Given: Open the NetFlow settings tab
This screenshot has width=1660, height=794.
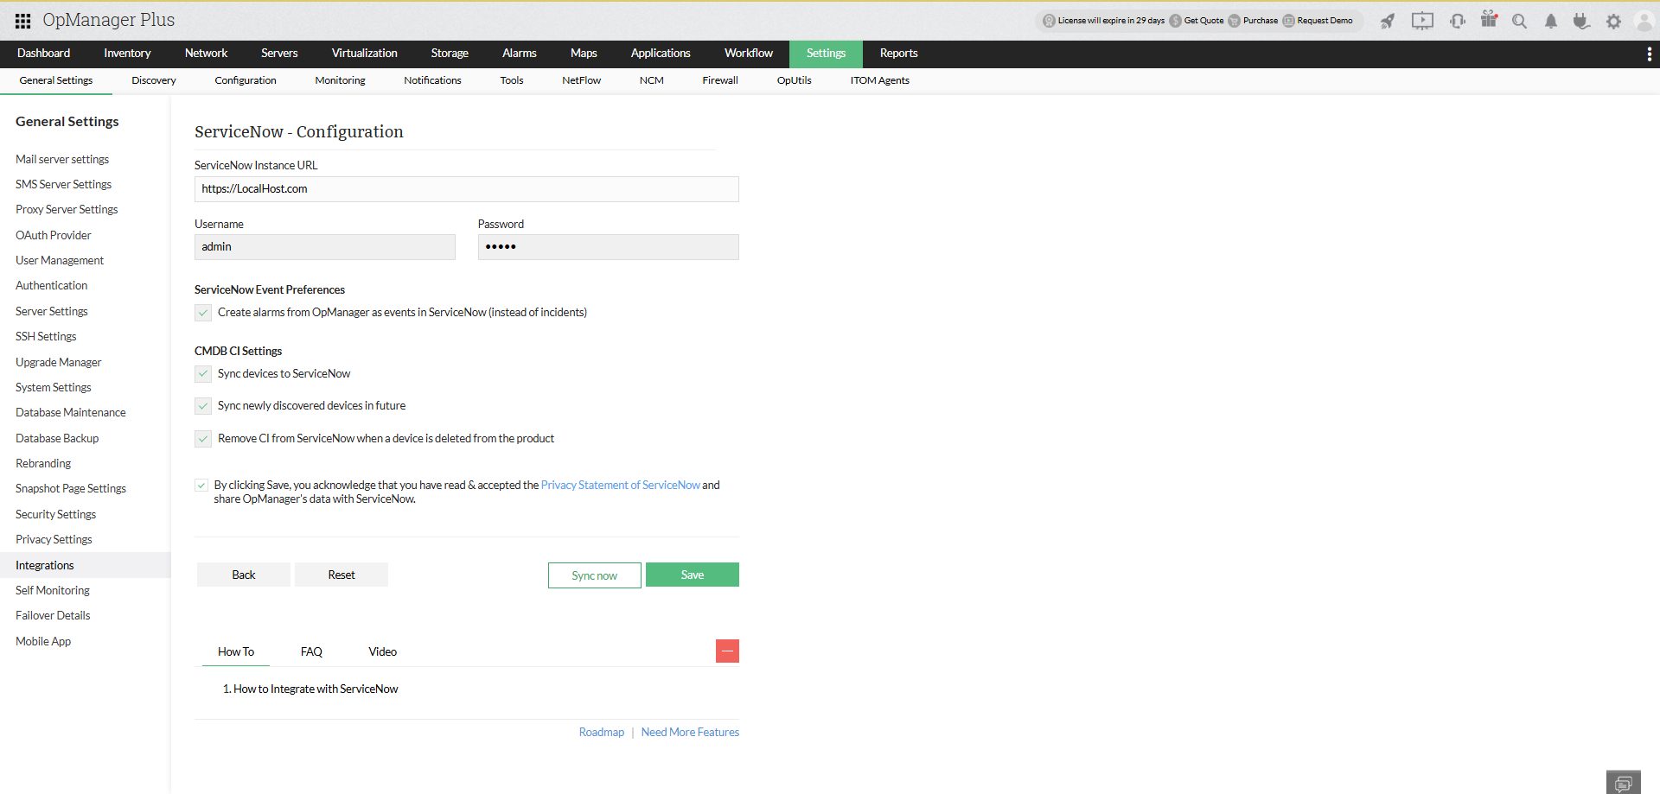Looking at the screenshot, I should coord(581,80).
